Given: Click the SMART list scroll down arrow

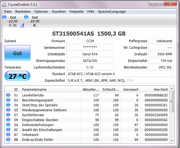Looking at the screenshot, I should (x=172, y=141).
